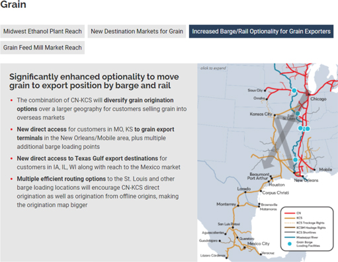The width and height of the screenshot is (338, 262).
Task: Click the orange KCS line swatch in legend
Action: (290, 218)
